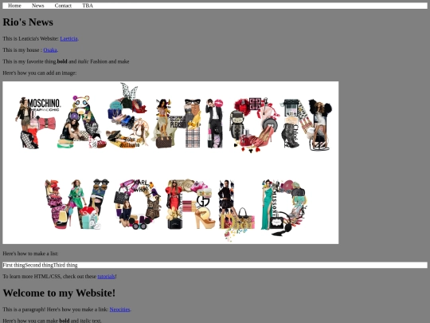Click the Fashion World collage image
Viewport: 430px width, 323px height.
pyautogui.click(x=170, y=163)
